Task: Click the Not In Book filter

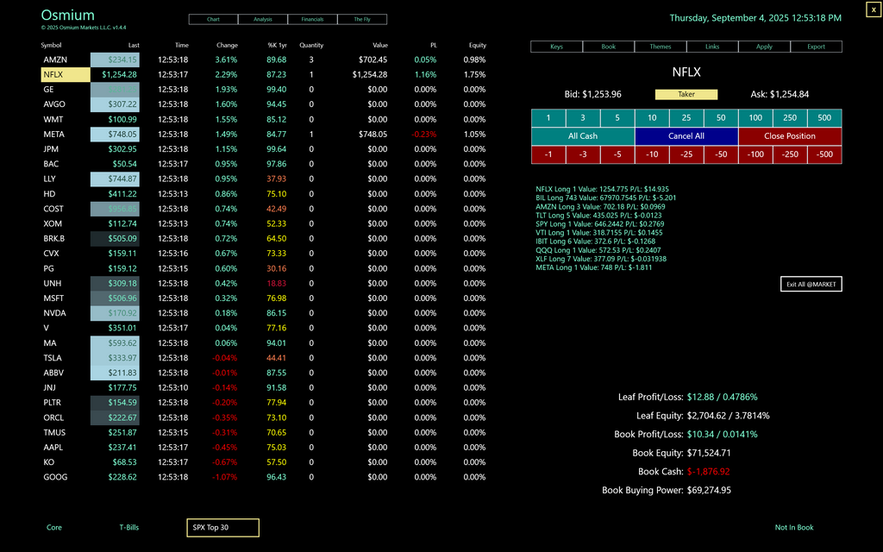Action: click(x=794, y=527)
